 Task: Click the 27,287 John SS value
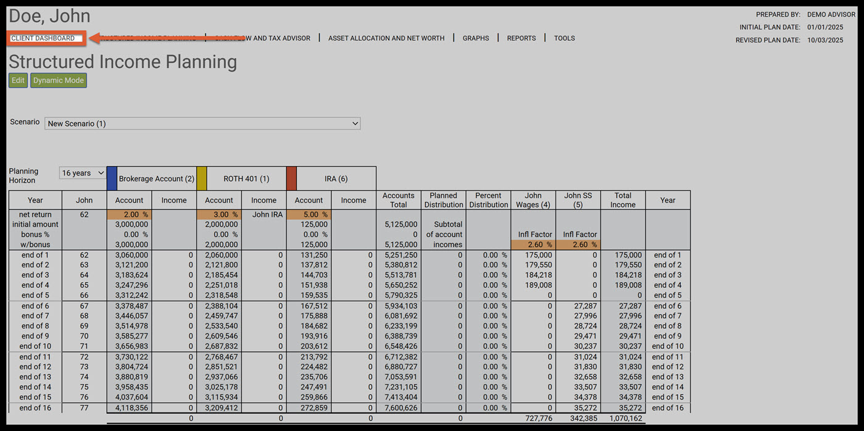coord(586,306)
